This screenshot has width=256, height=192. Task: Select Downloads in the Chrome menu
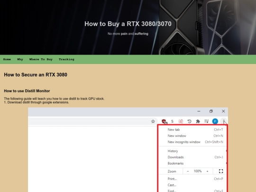[193, 157]
